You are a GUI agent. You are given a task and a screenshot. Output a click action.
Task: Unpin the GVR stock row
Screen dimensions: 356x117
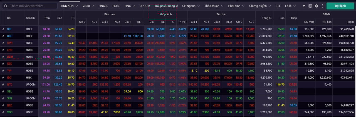pos(3,43)
